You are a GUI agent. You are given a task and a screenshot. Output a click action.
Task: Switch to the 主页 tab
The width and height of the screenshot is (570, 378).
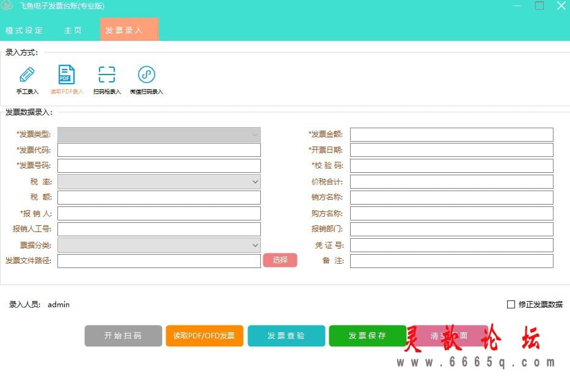click(73, 30)
